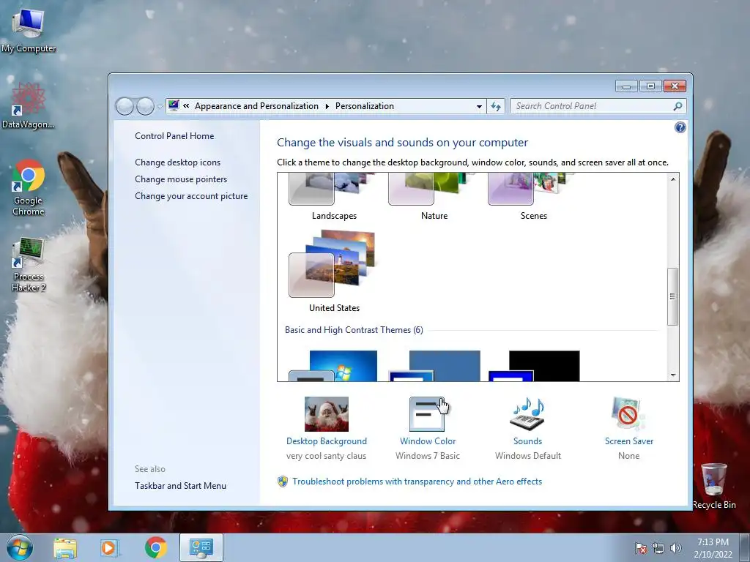Select the Nature theme
The height and width of the screenshot is (562, 750).
pos(434,196)
